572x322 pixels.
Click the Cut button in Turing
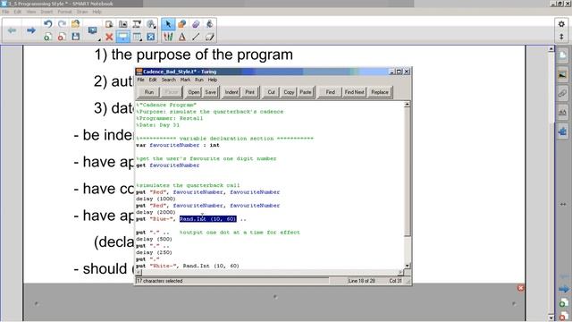tap(271, 92)
